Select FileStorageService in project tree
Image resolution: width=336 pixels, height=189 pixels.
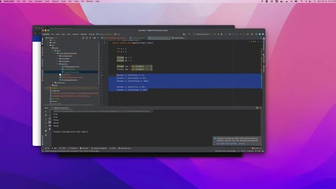70,67
